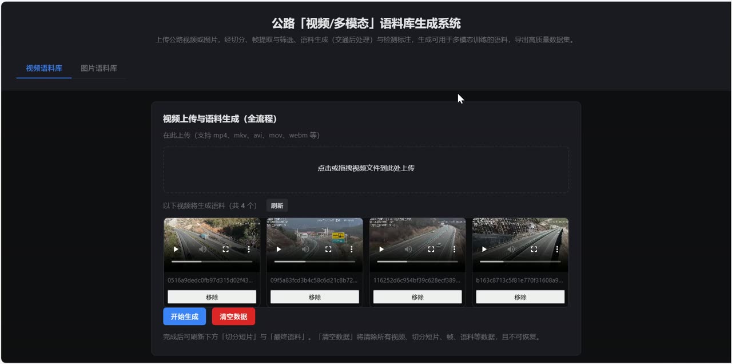Image resolution: width=732 pixels, height=364 pixels.
Task: Click the volume icon on video 0516a9dedc0fb97d315d02f43
Action: 202,250
